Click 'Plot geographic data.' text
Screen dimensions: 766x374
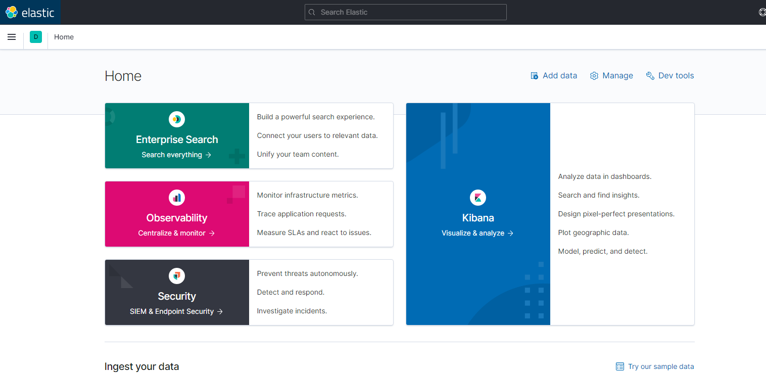594,232
